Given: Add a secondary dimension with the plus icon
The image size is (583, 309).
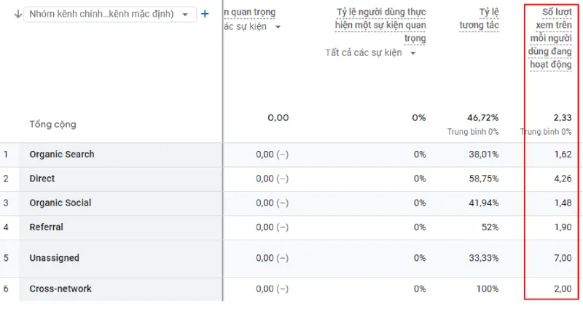Looking at the screenshot, I should [205, 14].
